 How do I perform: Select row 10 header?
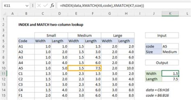point(3,68)
